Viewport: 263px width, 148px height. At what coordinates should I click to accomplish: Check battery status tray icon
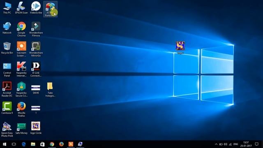pos(221,144)
